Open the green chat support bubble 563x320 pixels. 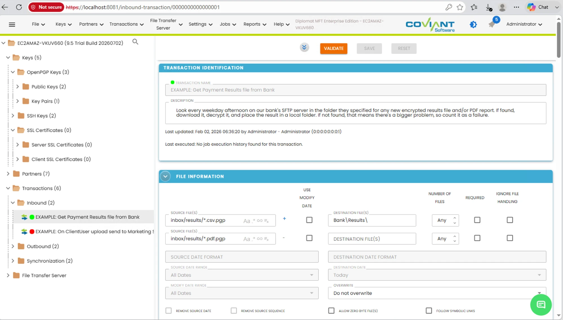(541, 305)
